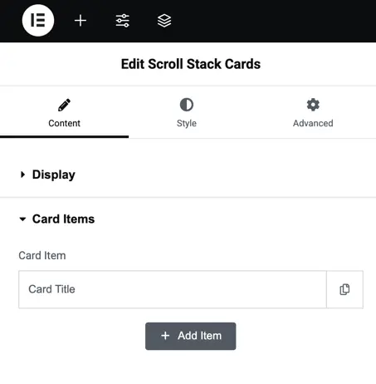Click the plus icon inside Add Item
The width and height of the screenshot is (376, 384).
165,336
